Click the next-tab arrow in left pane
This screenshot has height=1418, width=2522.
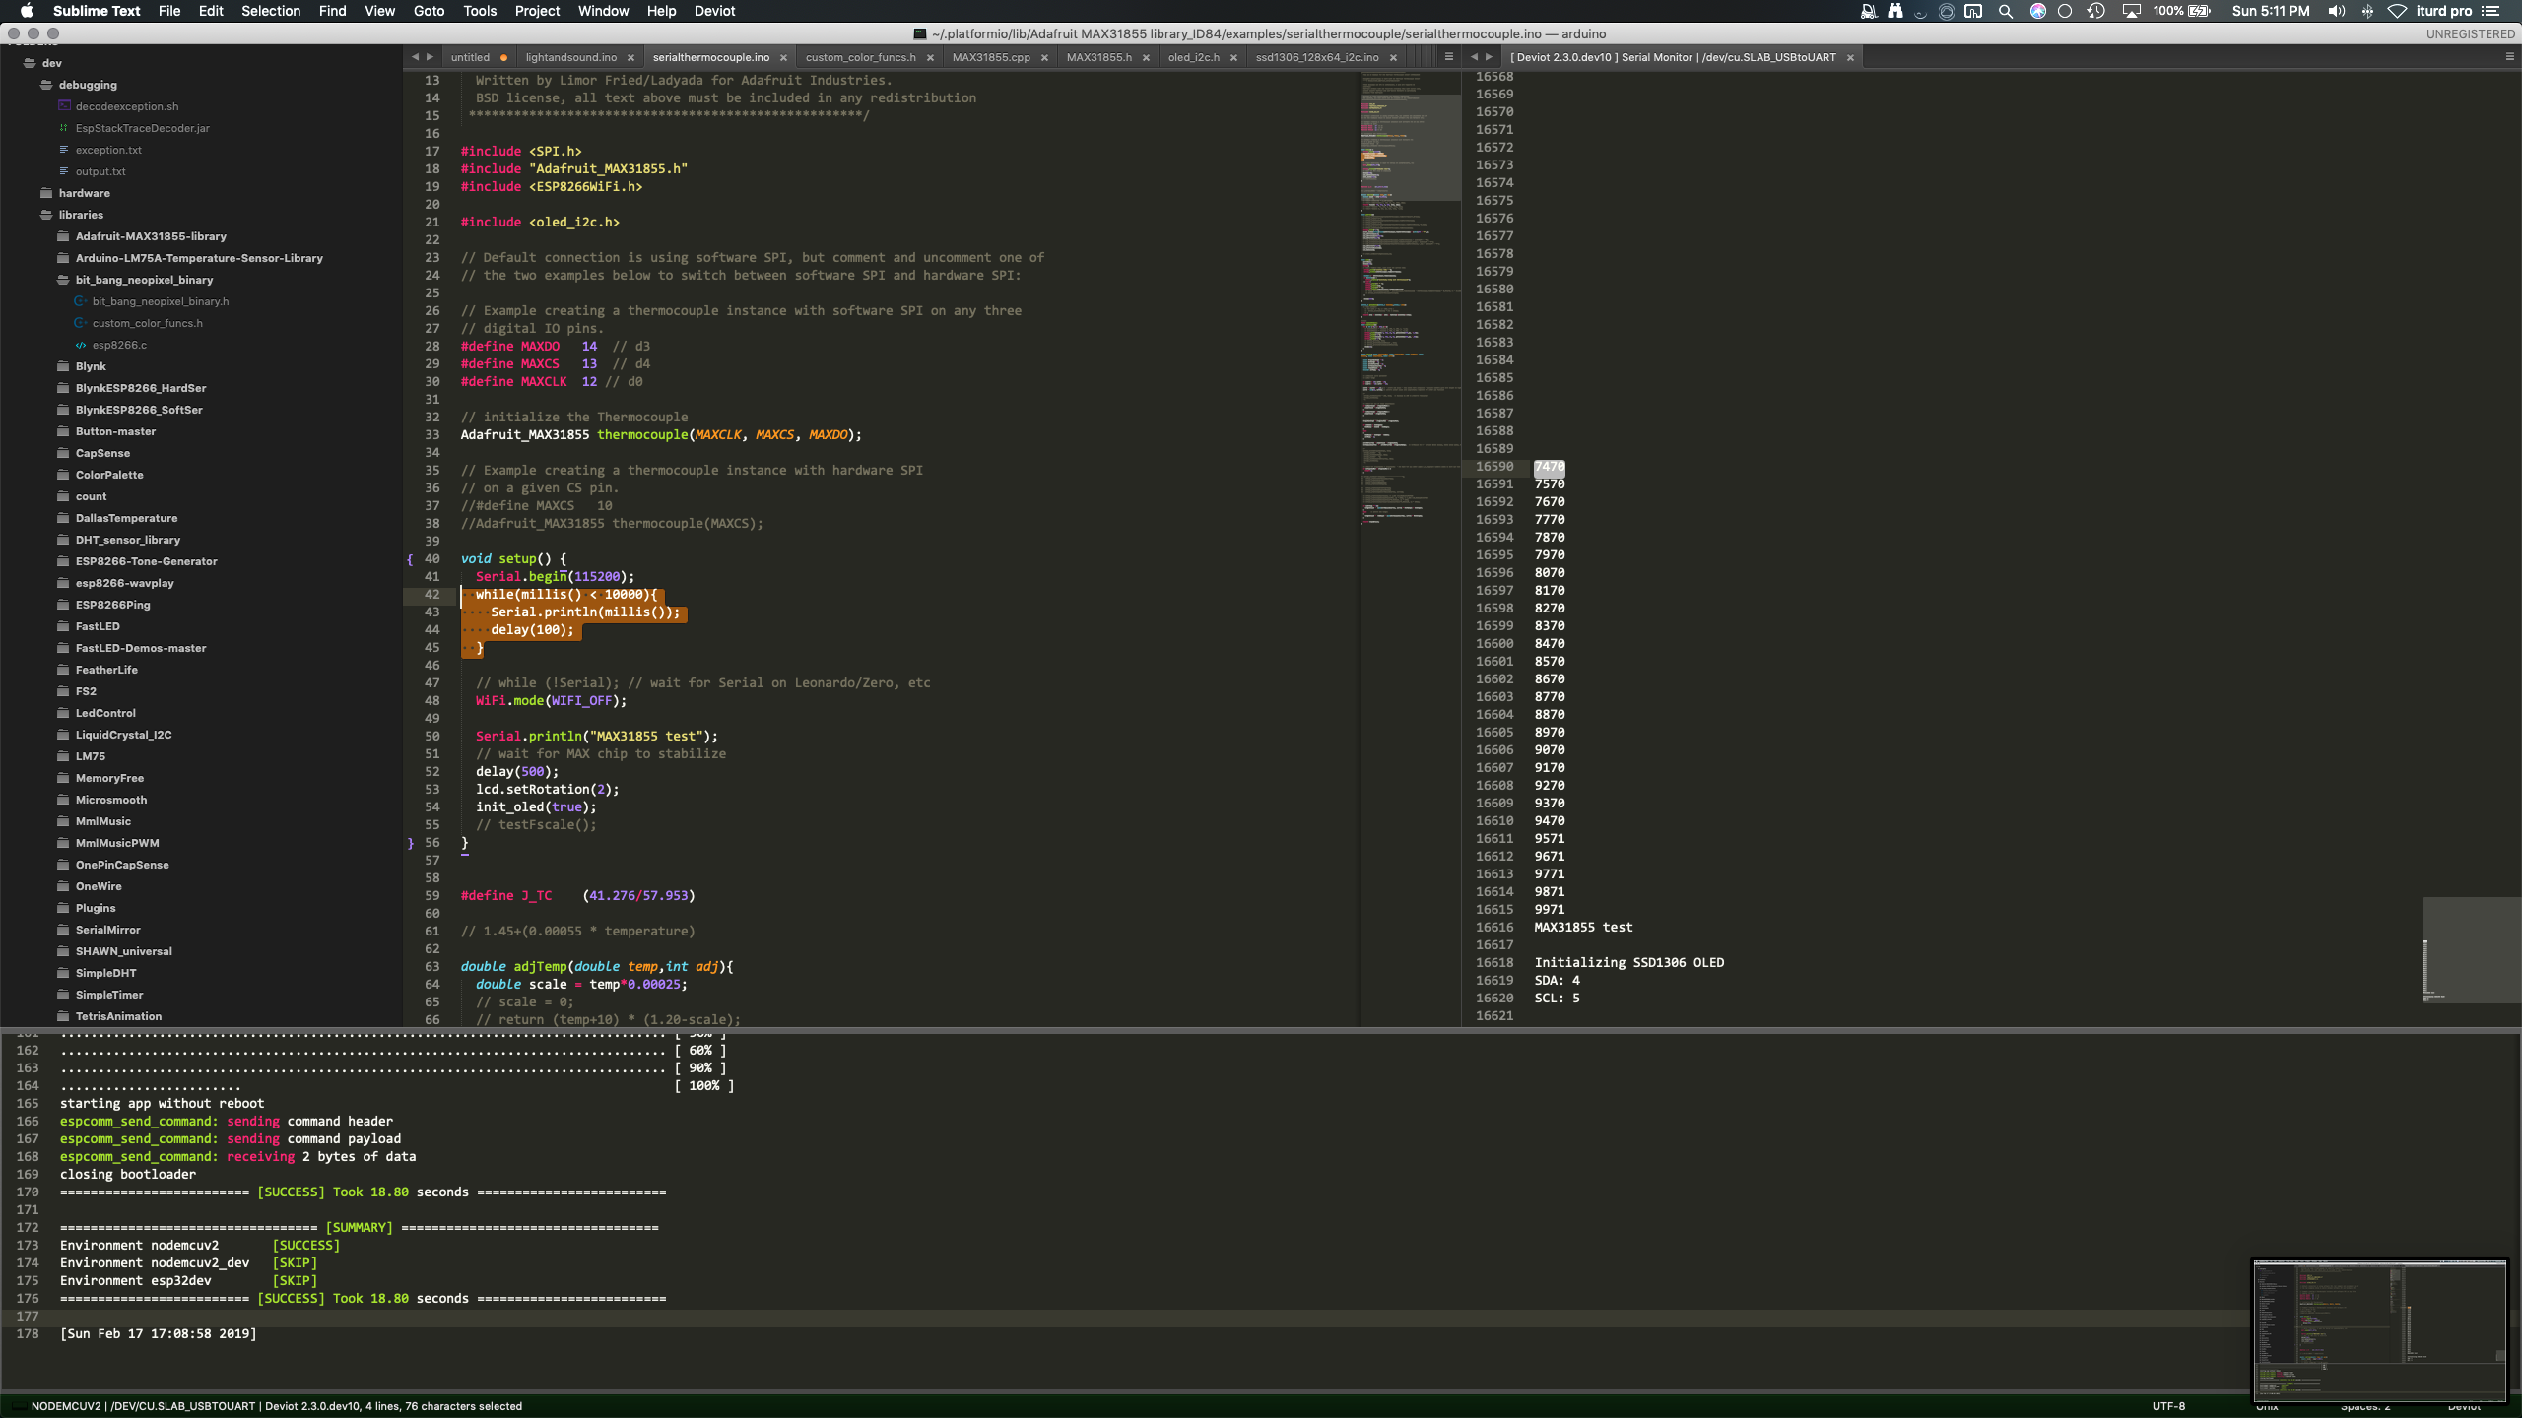tap(430, 57)
